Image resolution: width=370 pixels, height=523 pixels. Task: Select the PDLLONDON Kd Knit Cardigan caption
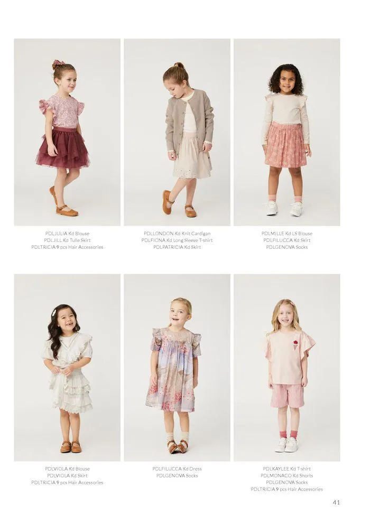click(x=177, y=234)
